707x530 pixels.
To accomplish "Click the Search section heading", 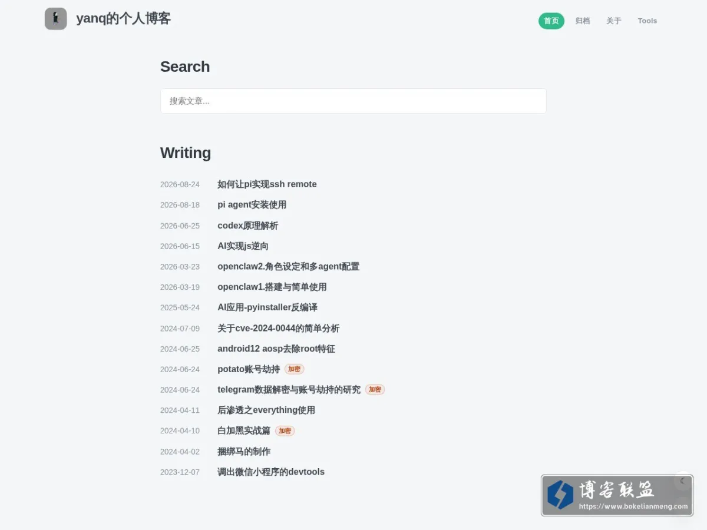I will pos(185,67).
